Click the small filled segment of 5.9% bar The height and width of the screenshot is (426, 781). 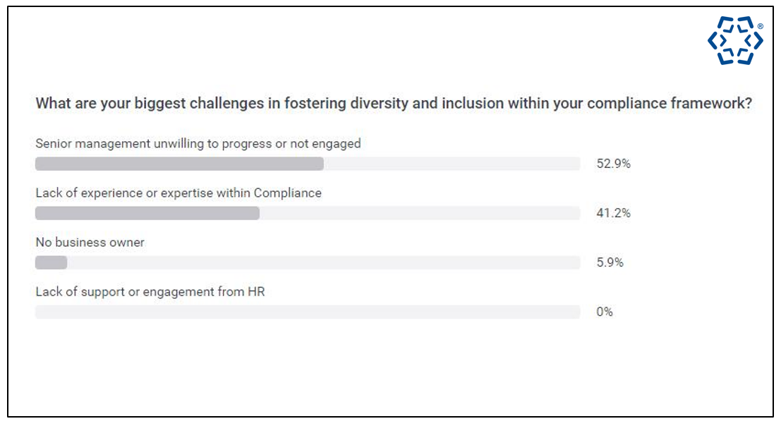(51, 262)
